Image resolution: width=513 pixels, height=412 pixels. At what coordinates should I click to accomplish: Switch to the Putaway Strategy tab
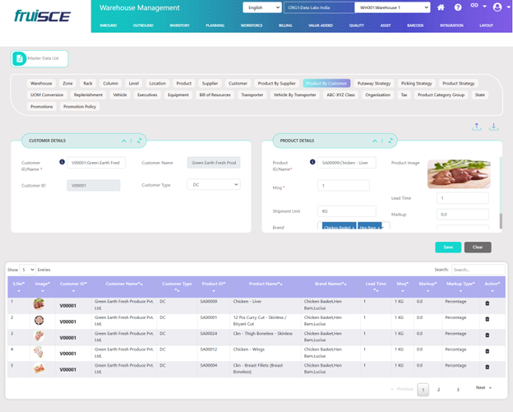tap(374, 83)
